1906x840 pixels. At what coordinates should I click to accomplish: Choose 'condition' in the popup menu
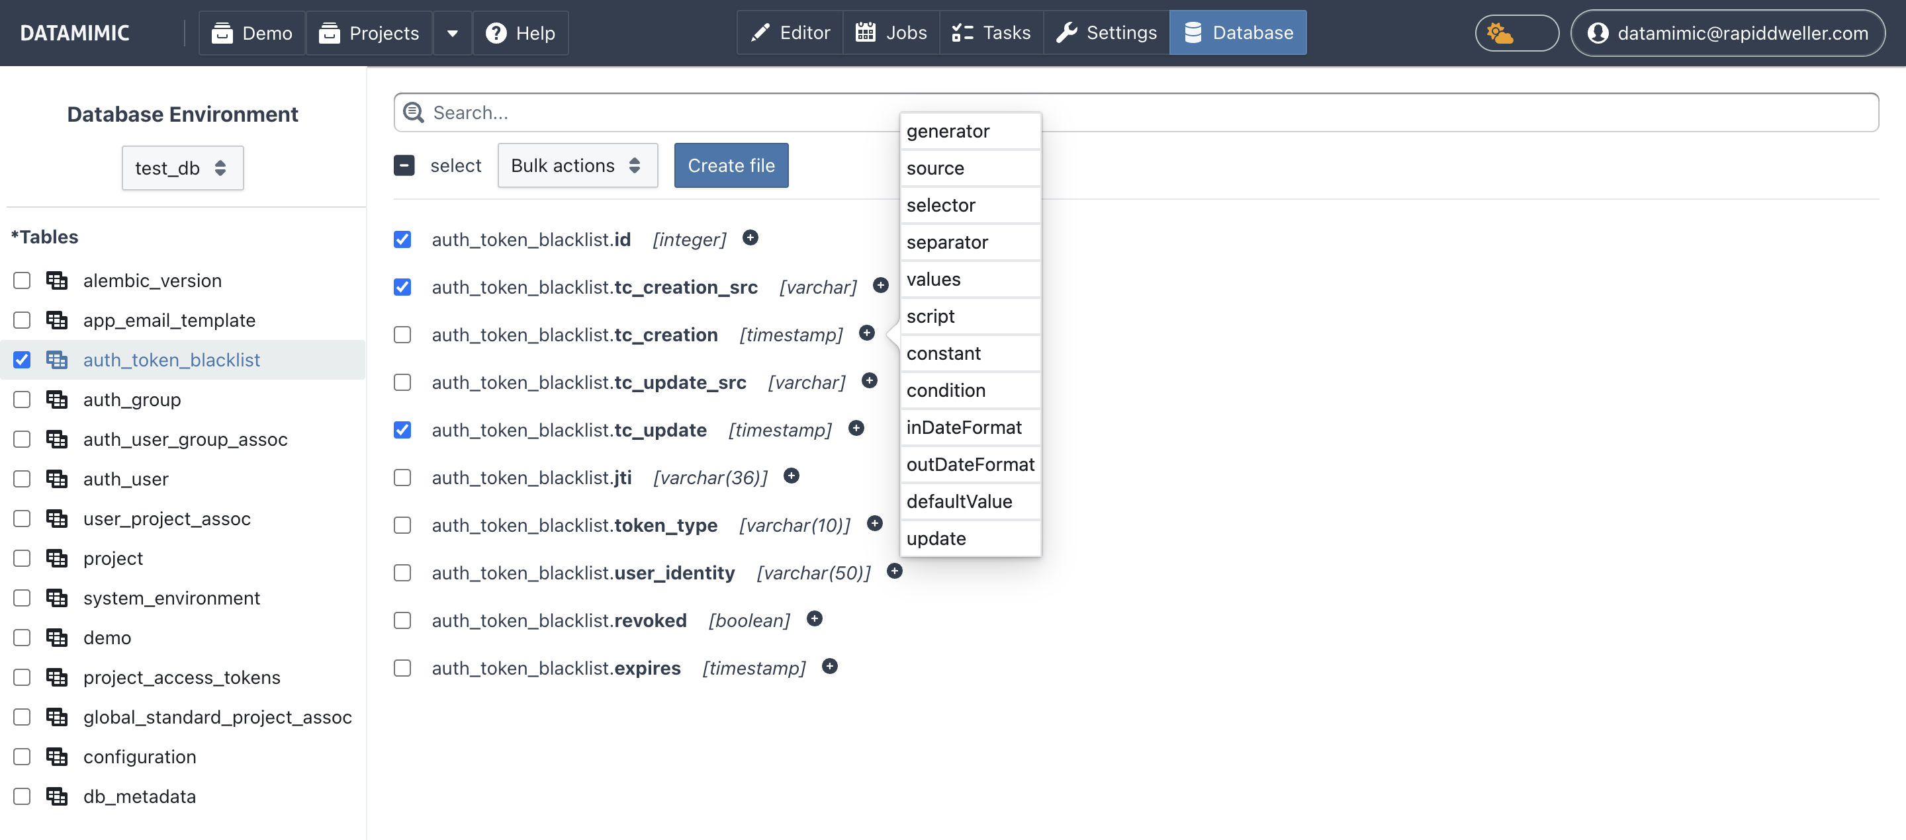click(x=946, y=390)
